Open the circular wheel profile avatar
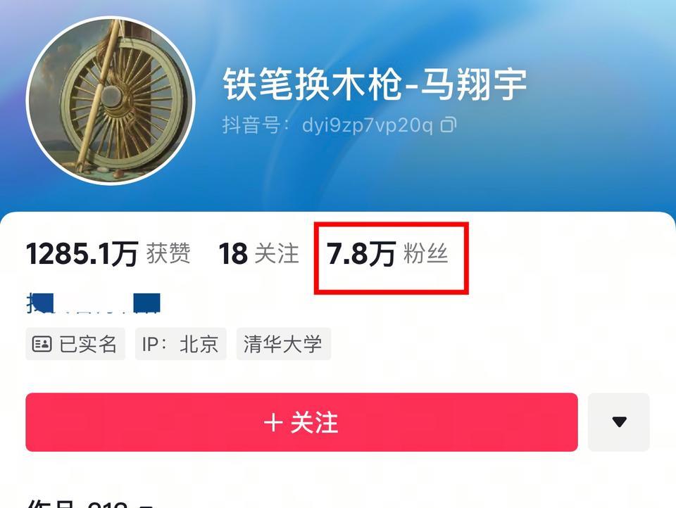Viewport: 676px width, 508px height. point(111,101)
